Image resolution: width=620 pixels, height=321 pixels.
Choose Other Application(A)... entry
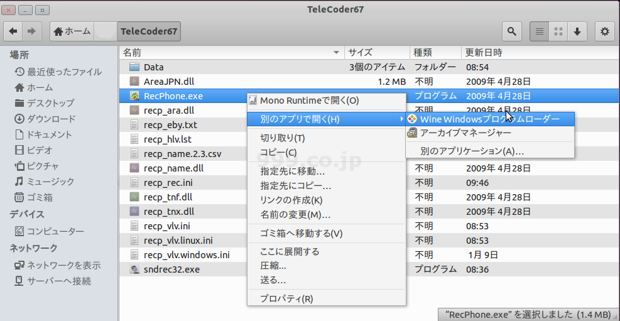490,151
